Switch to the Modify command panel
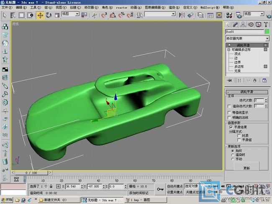Image resolution: width=272 pixels, height=204 pixels. point(236,25)
